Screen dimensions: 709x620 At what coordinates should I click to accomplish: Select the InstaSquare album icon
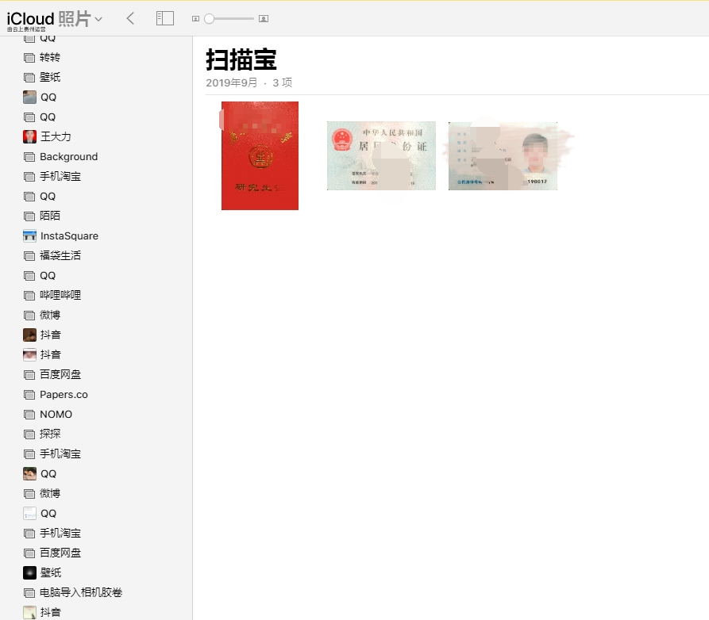29,235
